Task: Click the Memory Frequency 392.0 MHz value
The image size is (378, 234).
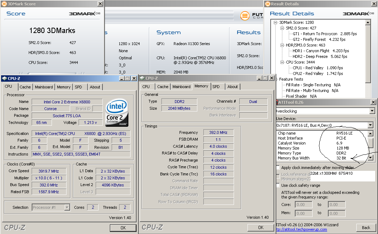Action: coord(218,132)
